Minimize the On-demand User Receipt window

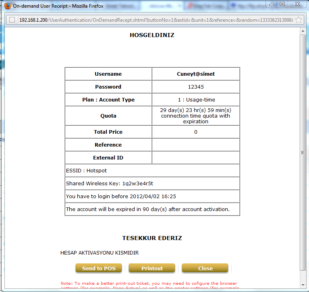272,5
